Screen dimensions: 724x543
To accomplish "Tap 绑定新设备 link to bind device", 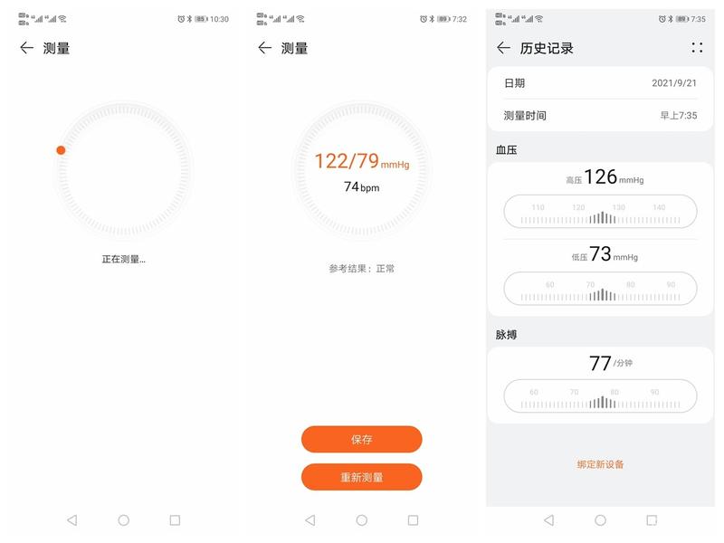I will (x=600, y=464).
